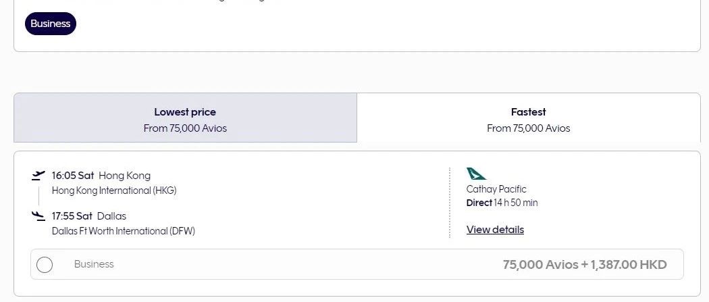Click the dark Business cabin pill
709x302 pixels.
tap(51, 24)
